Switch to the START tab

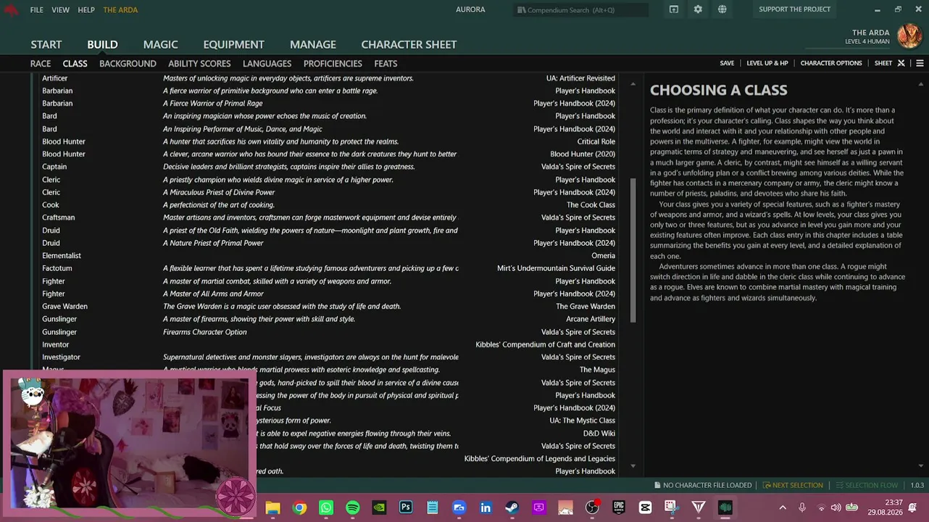[46, 44]
